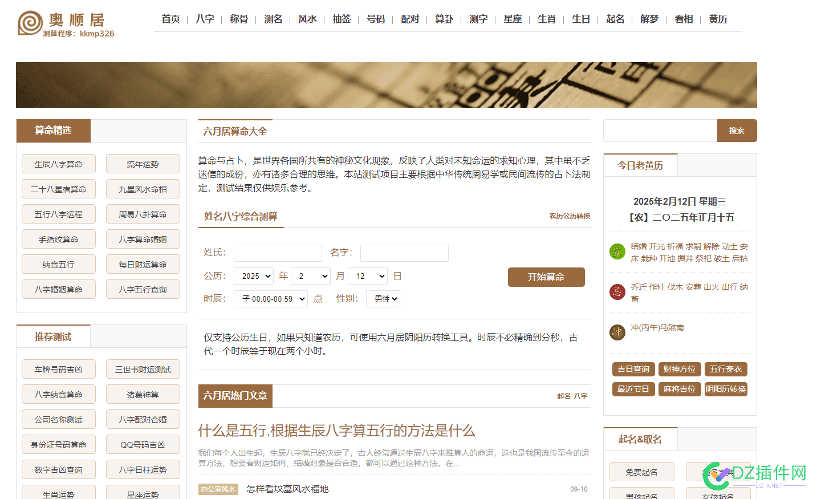Open 算卦 menu item
This screenshot has height=499, width=817.
444,19
